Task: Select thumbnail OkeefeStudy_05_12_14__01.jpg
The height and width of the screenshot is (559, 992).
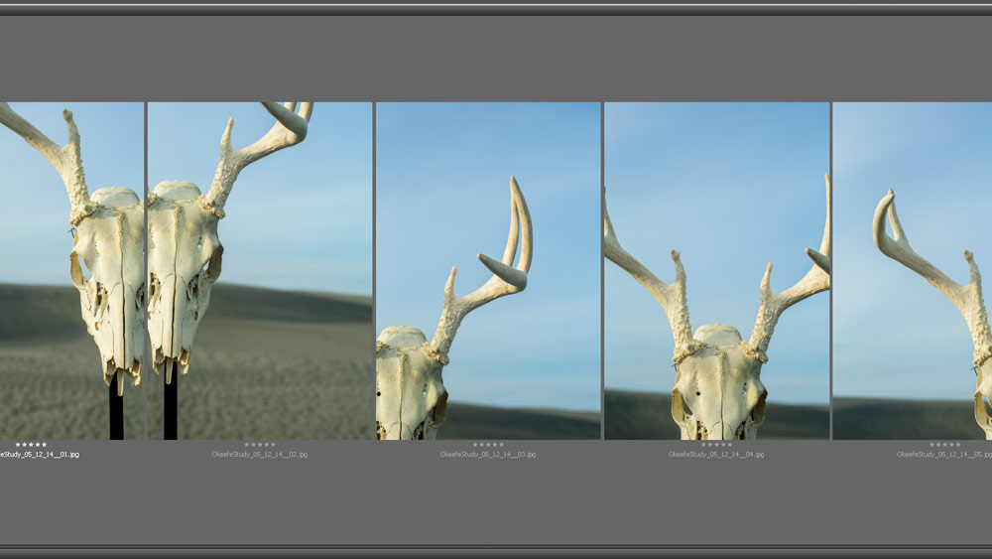Action: (71, 271)
